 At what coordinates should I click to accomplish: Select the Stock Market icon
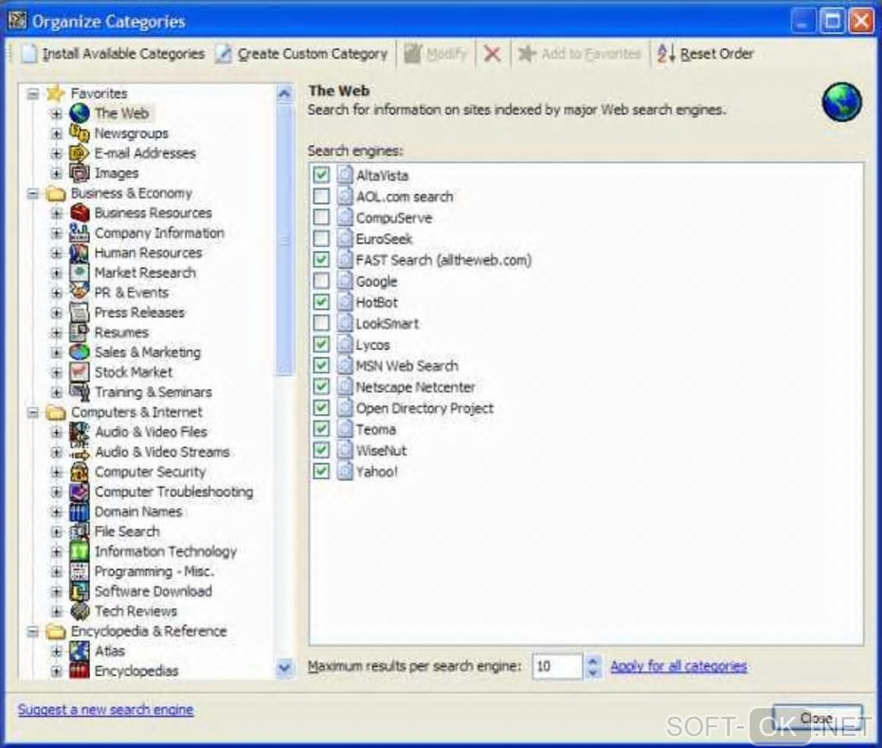[80, 373]
